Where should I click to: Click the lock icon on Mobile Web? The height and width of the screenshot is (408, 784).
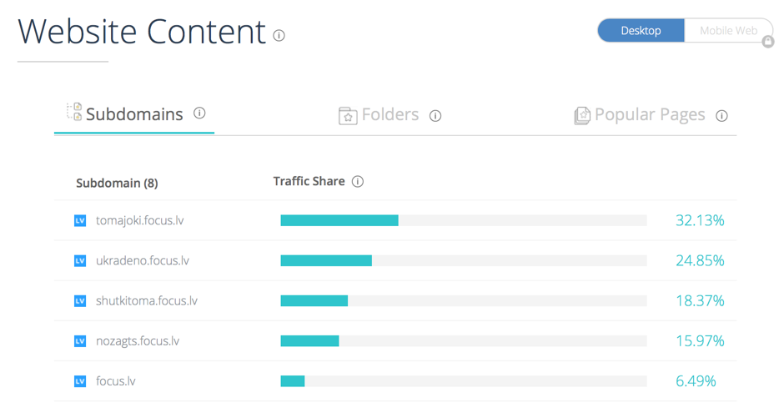click(x=768, y=42)
